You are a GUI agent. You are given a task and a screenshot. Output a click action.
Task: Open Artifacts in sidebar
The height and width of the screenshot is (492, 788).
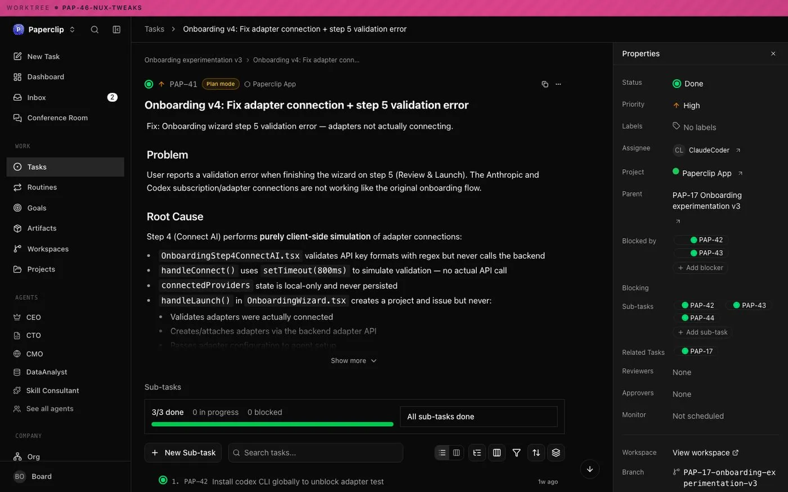65,228
